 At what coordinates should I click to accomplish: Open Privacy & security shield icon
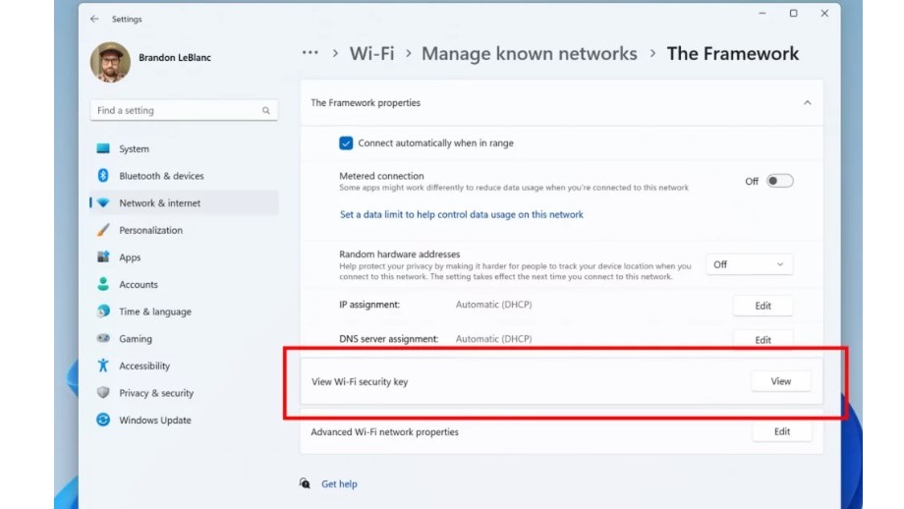[x=103, y=393]
